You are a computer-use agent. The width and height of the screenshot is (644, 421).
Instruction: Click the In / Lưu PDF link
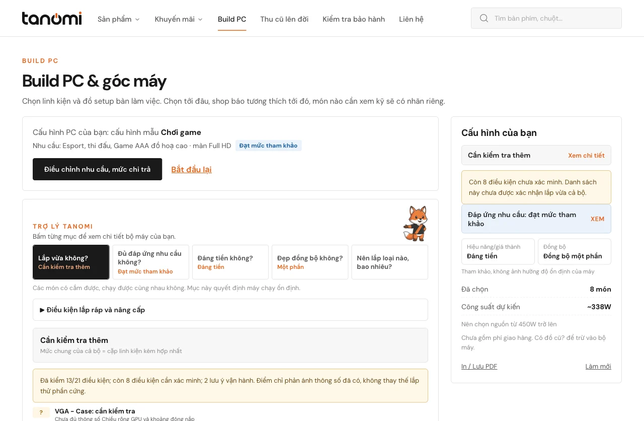479,366
